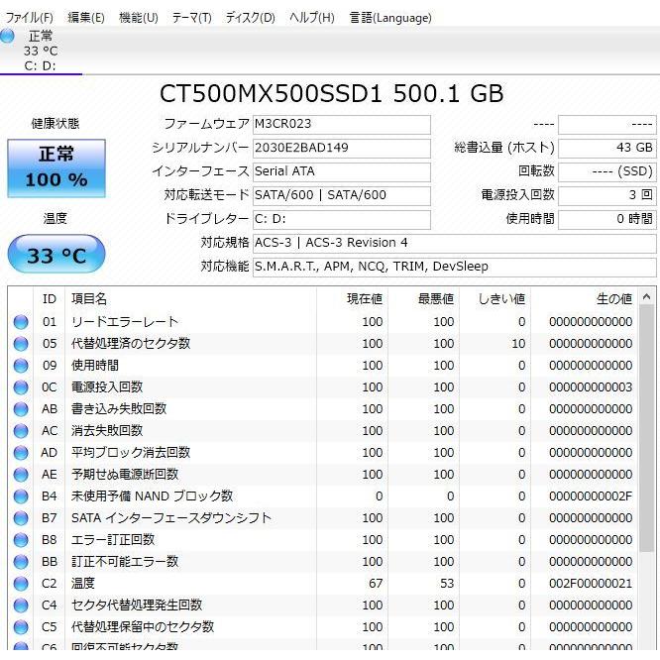Select the 平均ブロック消去回数 row name
This screenshot has width=660, height=660.
(x=131, y=453)
